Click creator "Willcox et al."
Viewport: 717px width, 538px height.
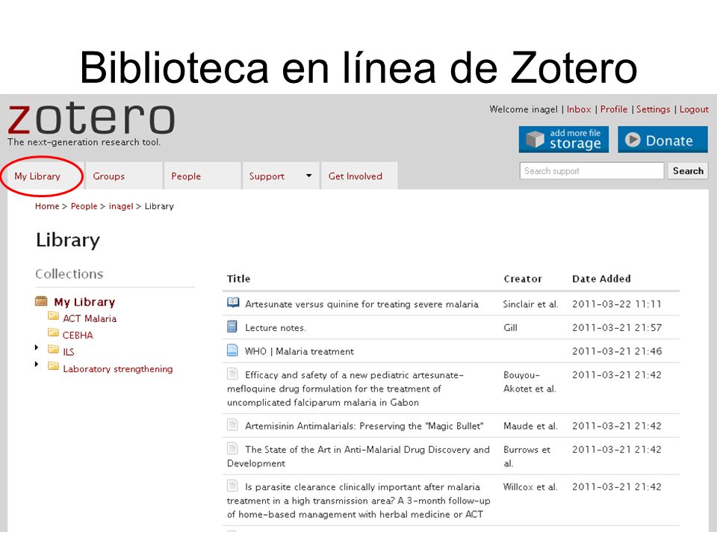(x=530, y=486)
